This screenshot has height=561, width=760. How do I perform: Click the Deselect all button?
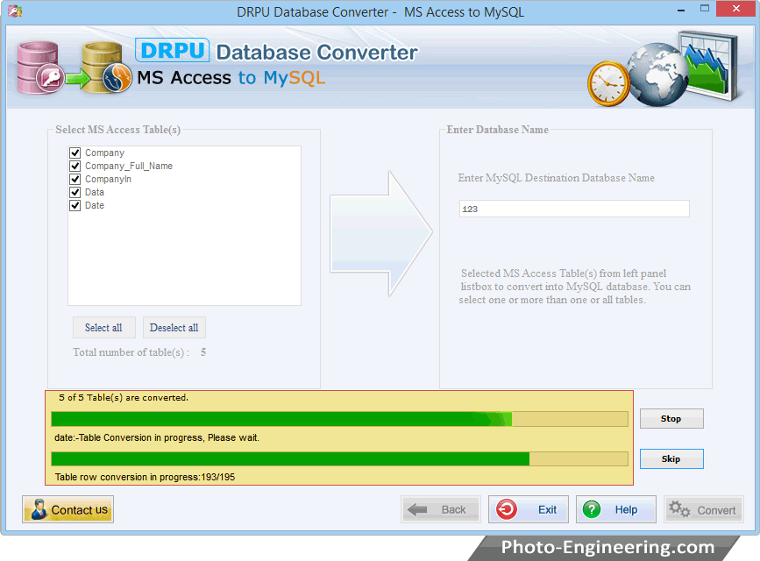tap(174, 327)
